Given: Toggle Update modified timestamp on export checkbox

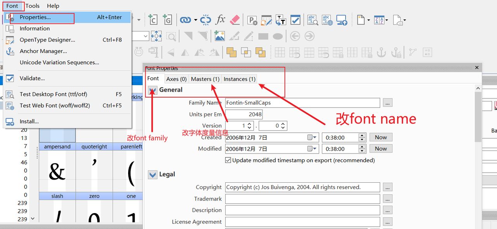Looking at the screenshot, I should [x=228, y=160].
